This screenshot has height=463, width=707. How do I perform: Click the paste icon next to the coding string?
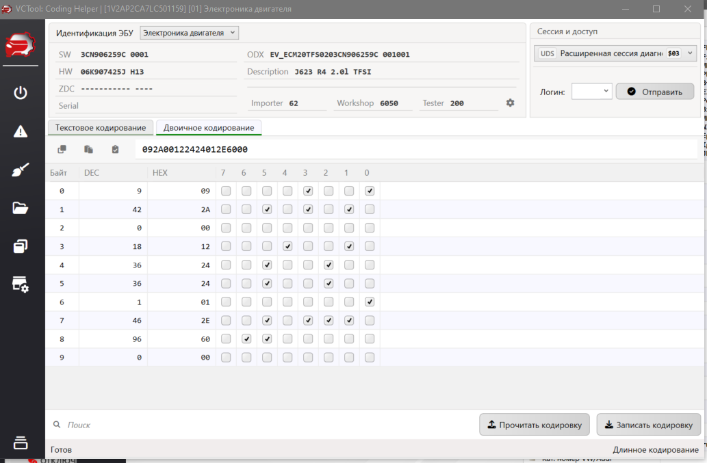tap(88, 149)
